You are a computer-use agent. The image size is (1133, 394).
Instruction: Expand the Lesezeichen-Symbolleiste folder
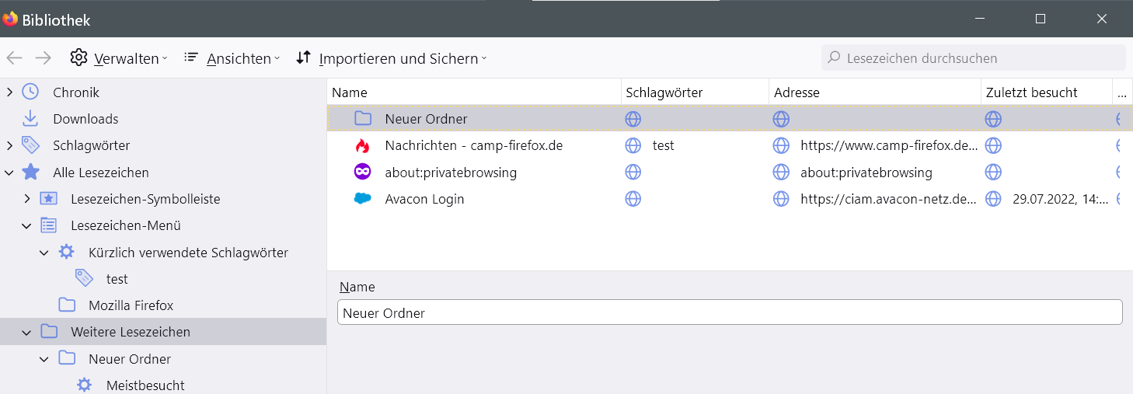point(27,199)
